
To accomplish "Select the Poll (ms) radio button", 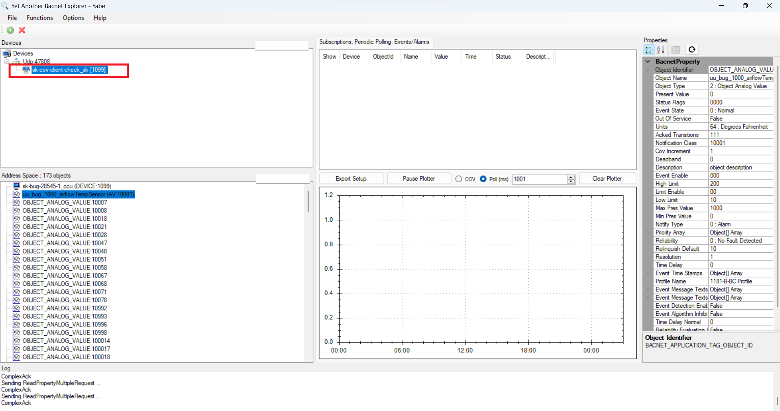I will (483, 179).
